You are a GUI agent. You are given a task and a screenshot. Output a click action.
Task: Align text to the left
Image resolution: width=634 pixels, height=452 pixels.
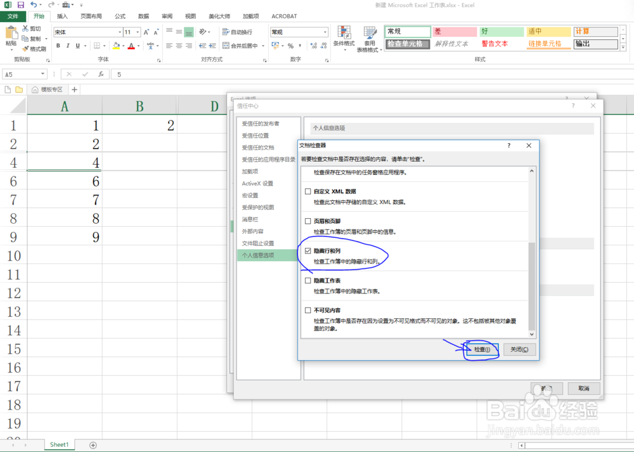click(169, 46)
